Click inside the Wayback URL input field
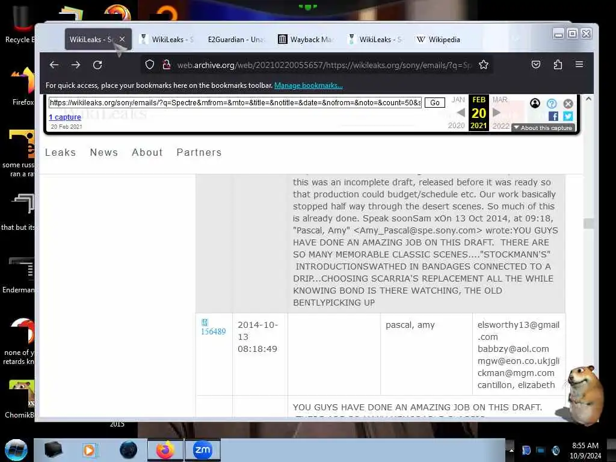The height and width of the screenshot is (462, 616). click(x=235, y=102)
